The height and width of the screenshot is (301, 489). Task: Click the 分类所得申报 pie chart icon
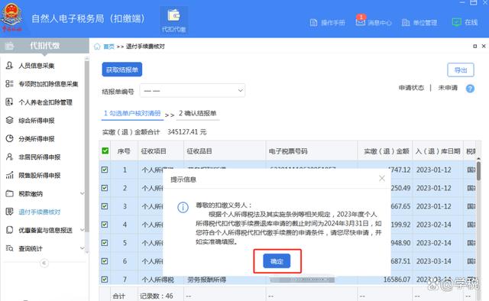(10, 138)
